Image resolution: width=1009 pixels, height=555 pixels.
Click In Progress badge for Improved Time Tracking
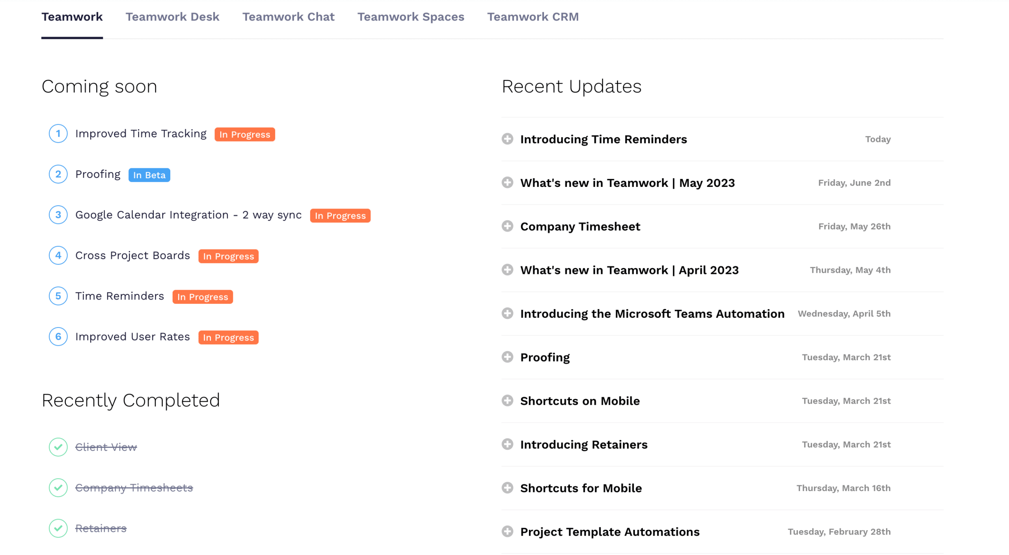coord(245,134)
